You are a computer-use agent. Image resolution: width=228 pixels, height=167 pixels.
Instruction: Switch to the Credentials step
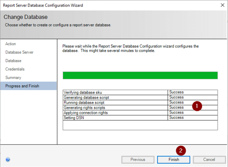[15, 69]
